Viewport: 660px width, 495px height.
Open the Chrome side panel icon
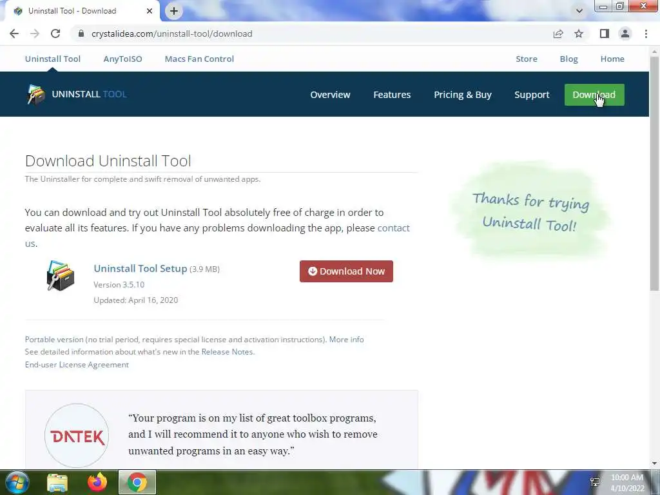tap(605, 34)
